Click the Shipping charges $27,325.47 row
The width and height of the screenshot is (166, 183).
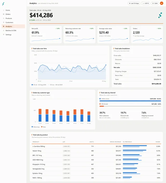click(x=137, y=72)
